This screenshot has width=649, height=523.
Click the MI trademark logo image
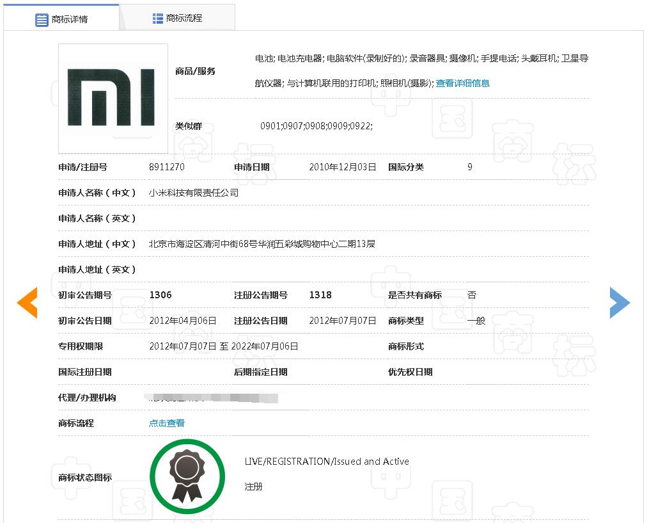tap(113, 99)
